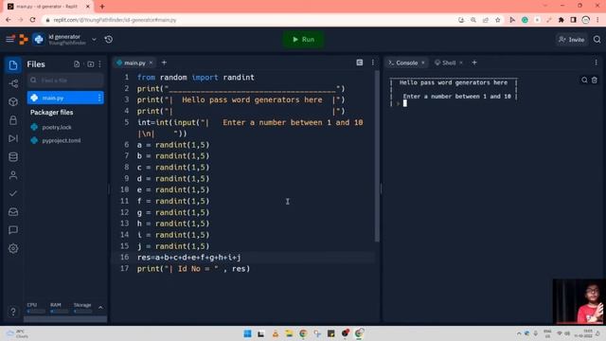Open search icon in top header
606x341 pixels.
tap(597, 40)
